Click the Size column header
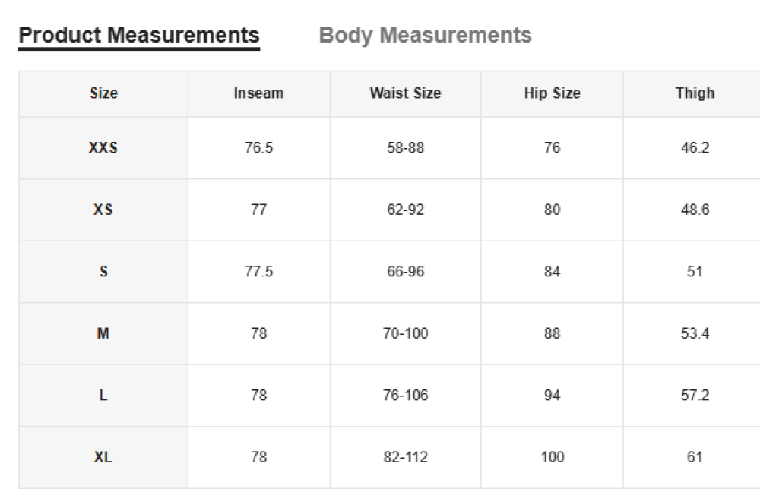760x495 pixels. [103, 93]
